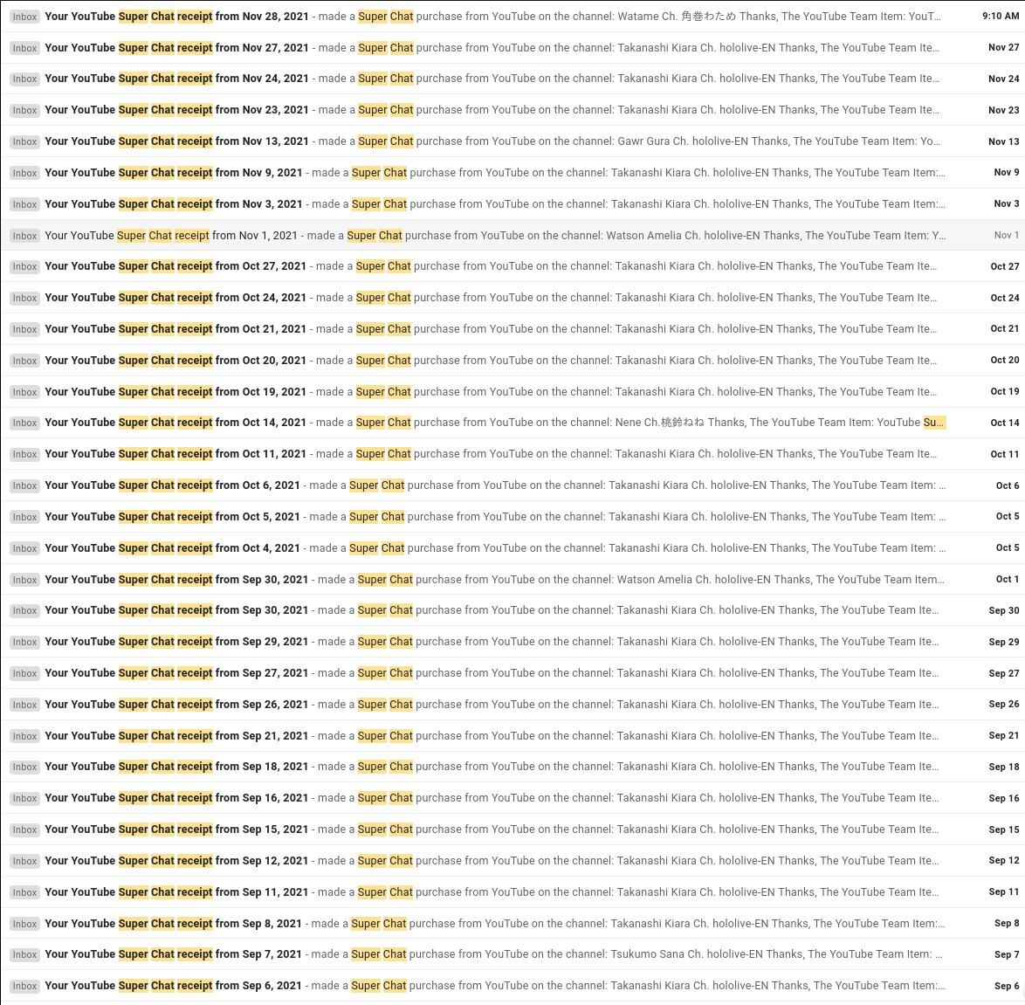This screenshot has height=1005, width=1025.
Task: Open the Super Chat receipt from Oct 11, 2021
Action: point(512,454)
